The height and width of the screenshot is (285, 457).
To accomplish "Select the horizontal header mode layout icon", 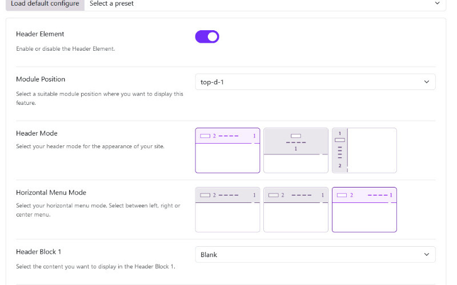I will (x=227, y=150).
